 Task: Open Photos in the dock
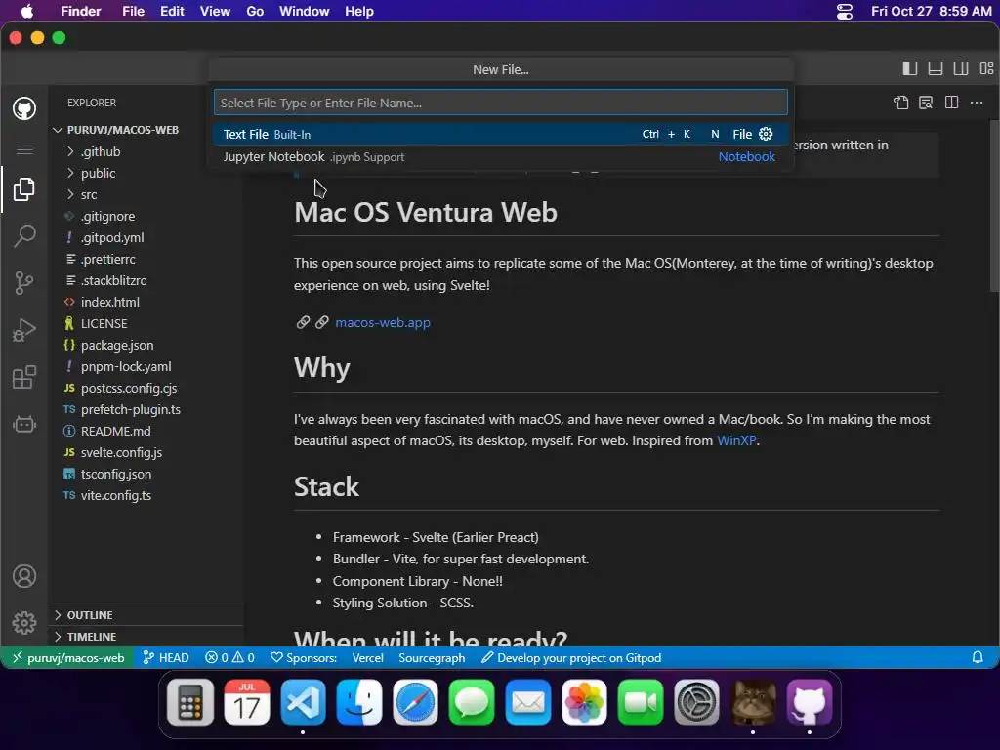[x=584, y=703]
